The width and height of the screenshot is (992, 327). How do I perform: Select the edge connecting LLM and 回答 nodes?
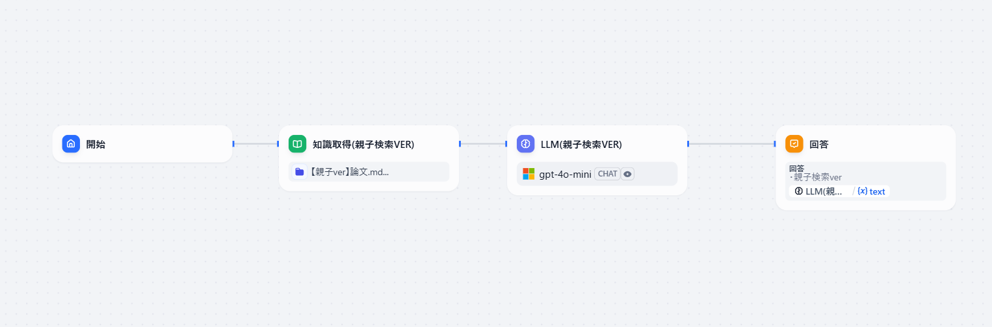tap(731, 143)
